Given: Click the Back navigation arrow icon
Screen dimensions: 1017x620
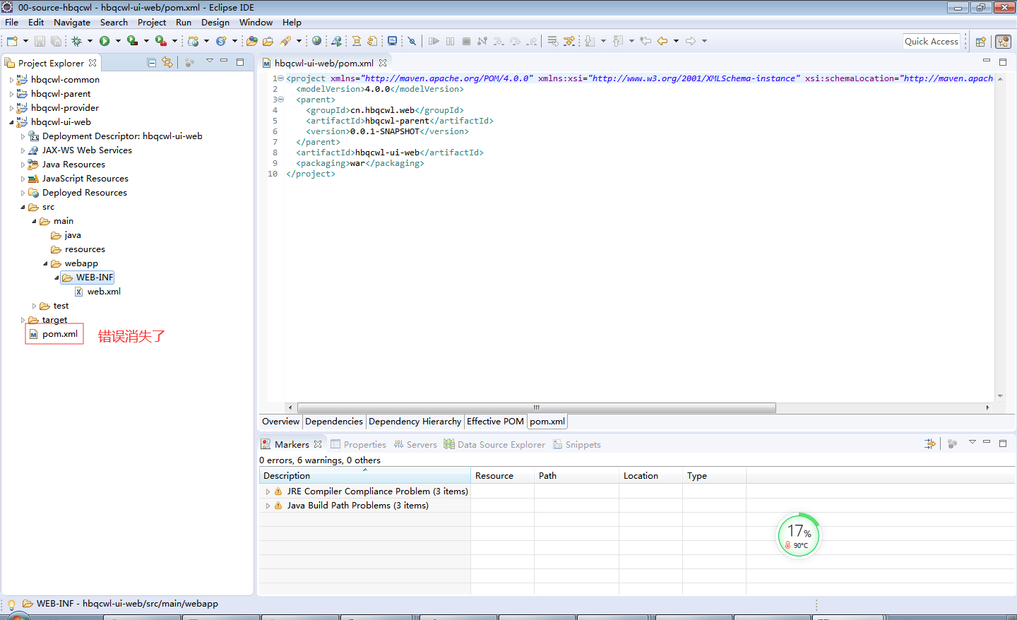Looking at the screenshot, I should [662, 41].
